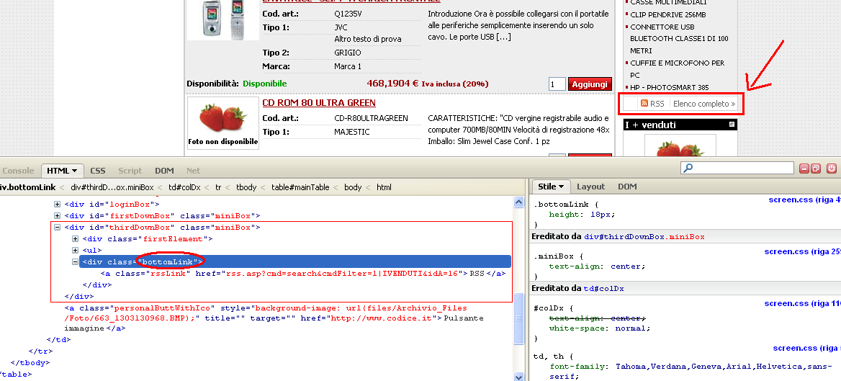Image resolution: width=841 pixels, height=381 pixels.
Task: Select div#thirdD...ox.miniBox in the breadcrumb
Action: [x=112, y=187]
